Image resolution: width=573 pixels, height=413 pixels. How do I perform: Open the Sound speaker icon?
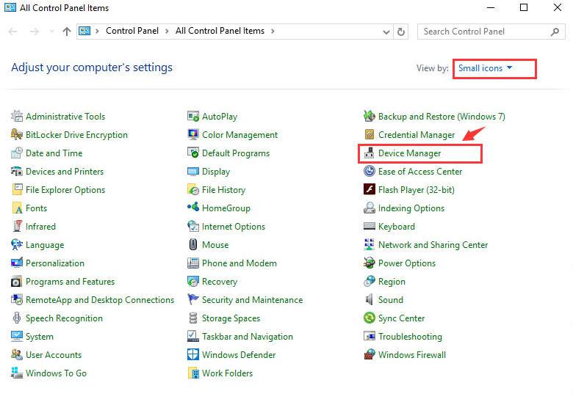(x=370, y=300)
